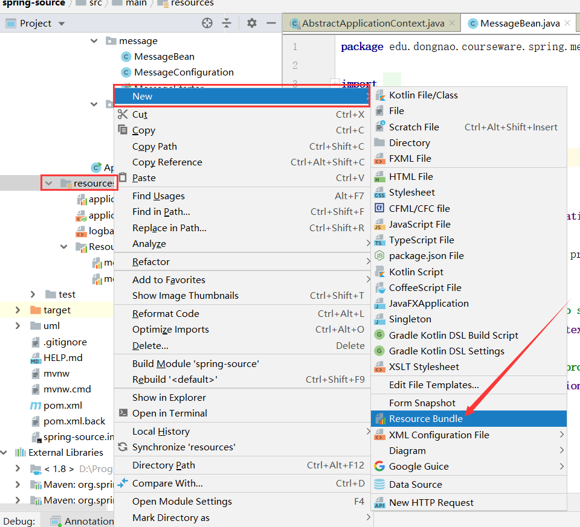Screen dimensions: 580x527
Task: Hide the Project panel with minus icon
Action: click(271, 24)
